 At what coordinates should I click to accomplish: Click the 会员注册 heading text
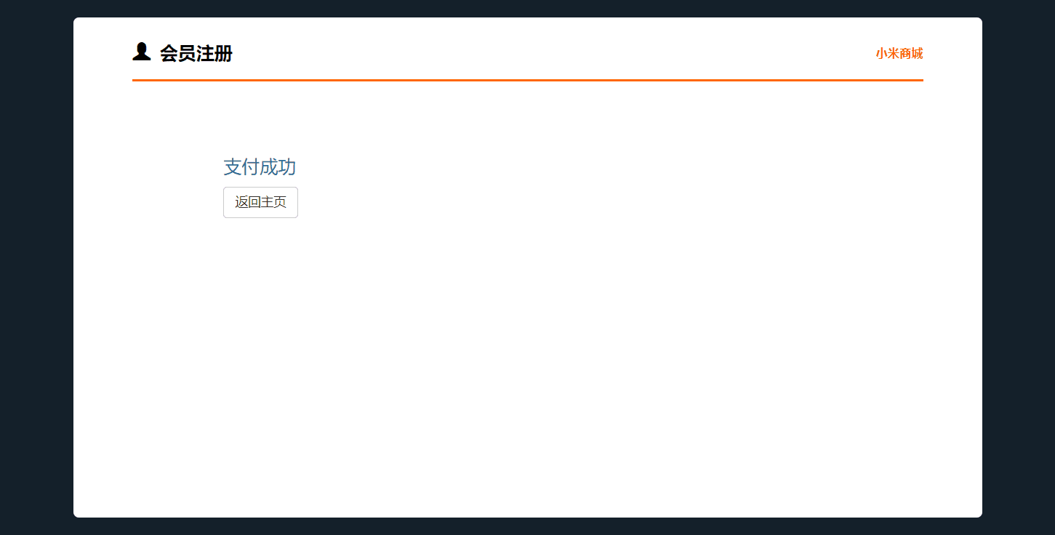(196, 53)
